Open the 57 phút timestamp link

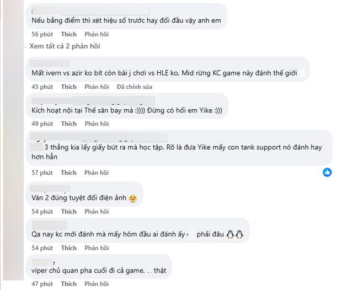coord(42,173)
